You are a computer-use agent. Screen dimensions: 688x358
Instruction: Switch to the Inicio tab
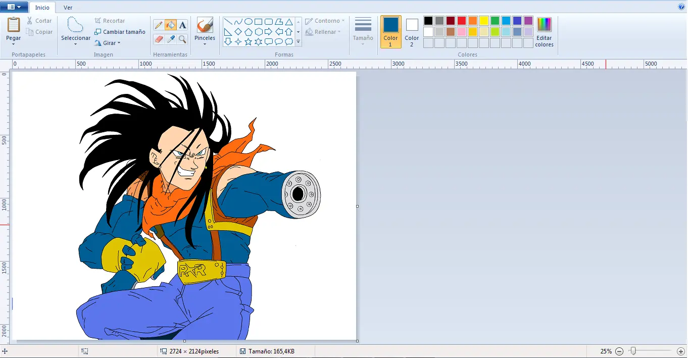42,8
